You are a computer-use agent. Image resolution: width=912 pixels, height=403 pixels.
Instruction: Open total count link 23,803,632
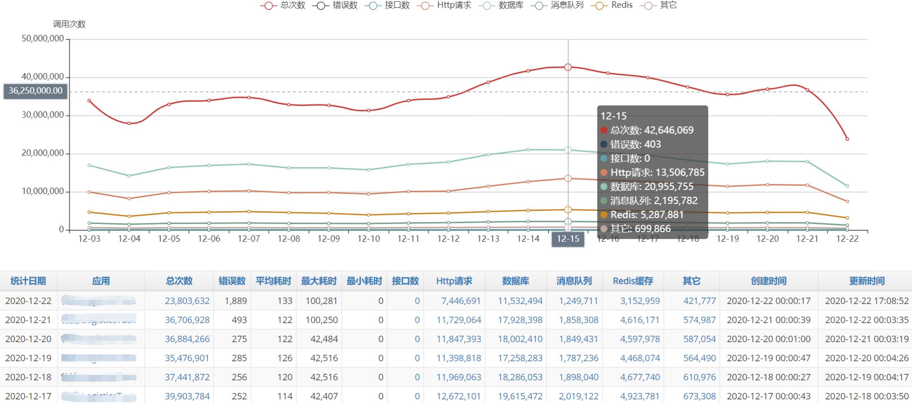coord(187,301)
